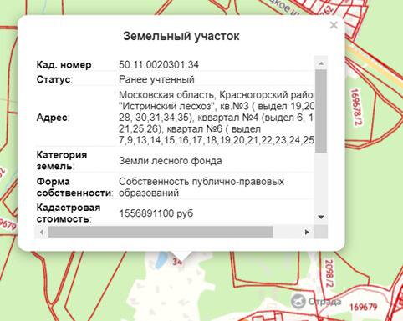
Task: Close the Земельный участок popup
Action: (x=334, y=25)
